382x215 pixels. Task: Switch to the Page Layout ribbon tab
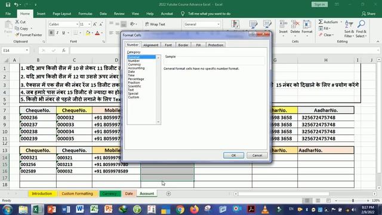(x=62, y=14)
